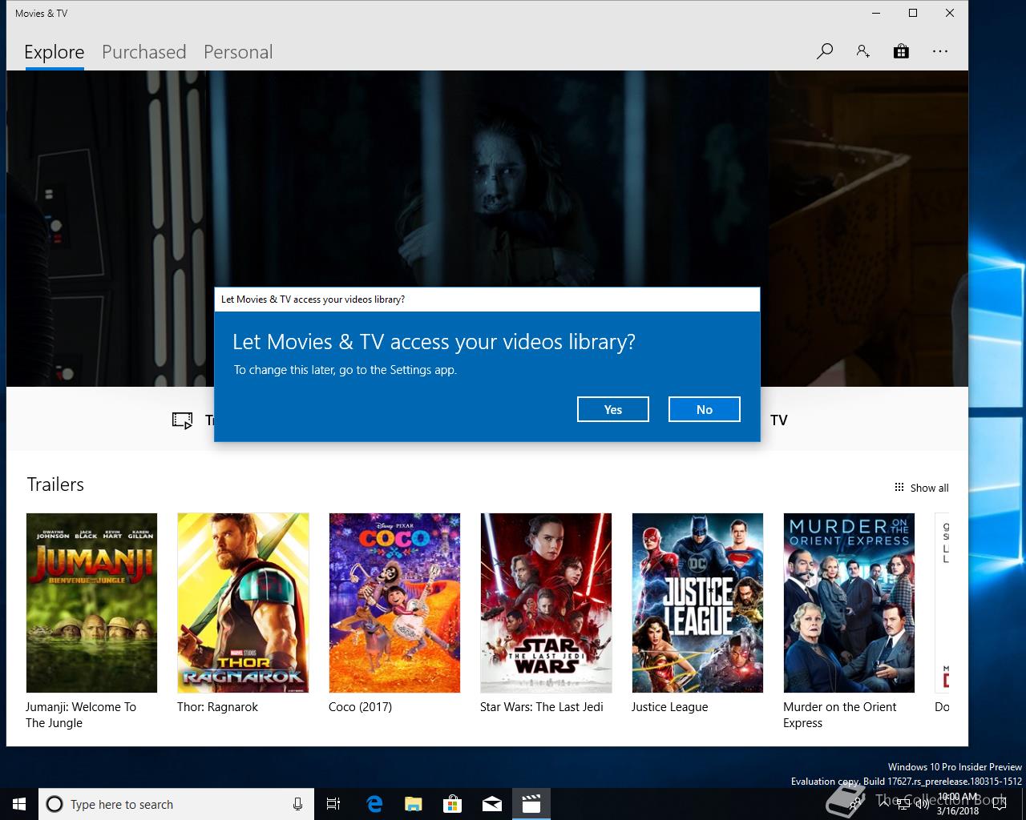Click the Trailers section heading
The image size is (1026, 820).
[55, 484]
